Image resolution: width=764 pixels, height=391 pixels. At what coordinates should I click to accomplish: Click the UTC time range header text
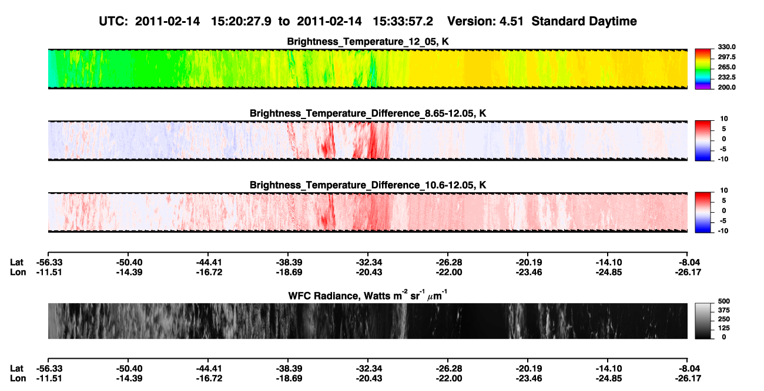[x=268, y=21]
